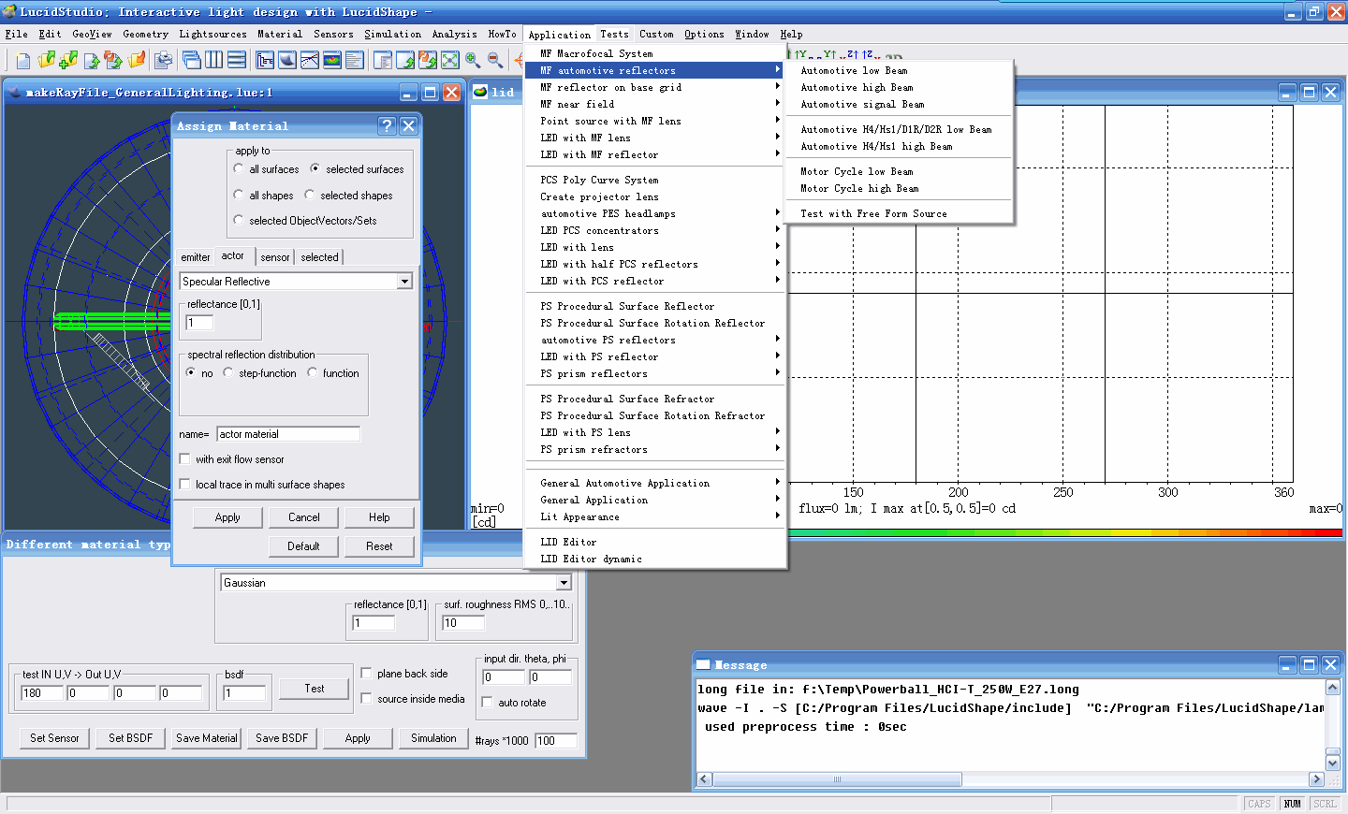Expand 'PS prism reflectors' submenu
This screenshot has width=1348, height=814.
[655, 373]
